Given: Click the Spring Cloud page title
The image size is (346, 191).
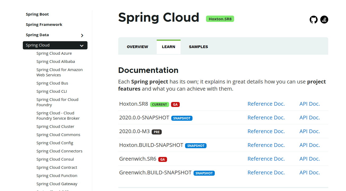Looking at the screenshot, I should point(159,17).
